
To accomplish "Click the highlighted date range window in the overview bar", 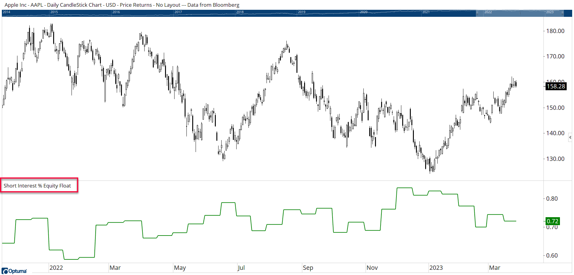I will pyautogui.click(x=520, y=13).
